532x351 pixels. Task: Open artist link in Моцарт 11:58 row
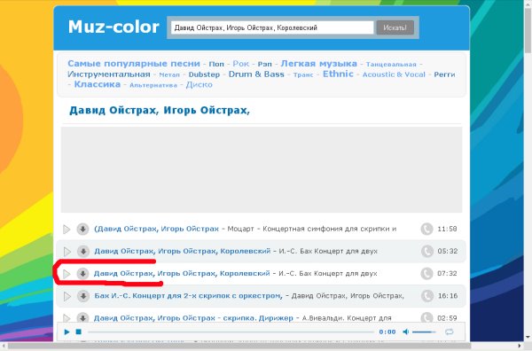[x=156, y=229]
